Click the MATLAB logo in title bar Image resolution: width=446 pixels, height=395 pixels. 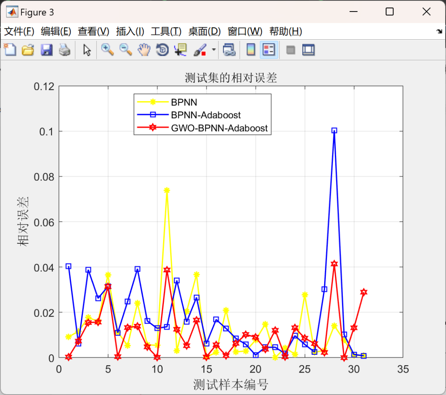12,12
